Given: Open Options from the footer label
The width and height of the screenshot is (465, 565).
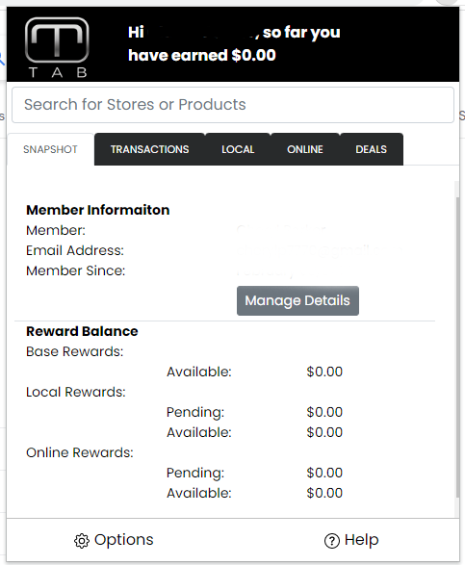Looking at the screenshot, I should click(x=123, y=540).
